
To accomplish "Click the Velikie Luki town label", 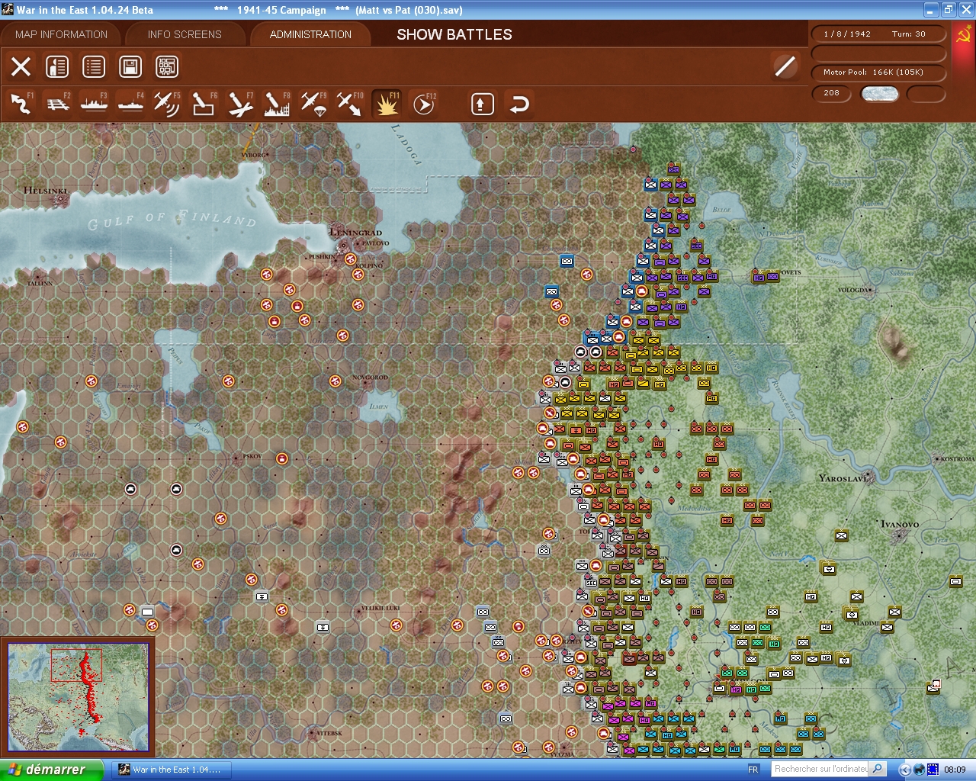I will (x=380, y=608).
